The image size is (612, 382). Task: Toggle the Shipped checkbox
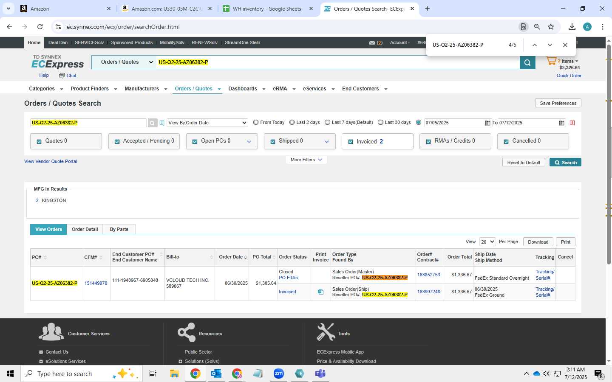click(x=273, y=142)
